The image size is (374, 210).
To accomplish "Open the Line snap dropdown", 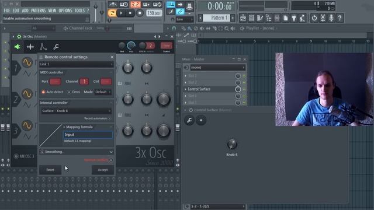I will click(x=185, y=19).
